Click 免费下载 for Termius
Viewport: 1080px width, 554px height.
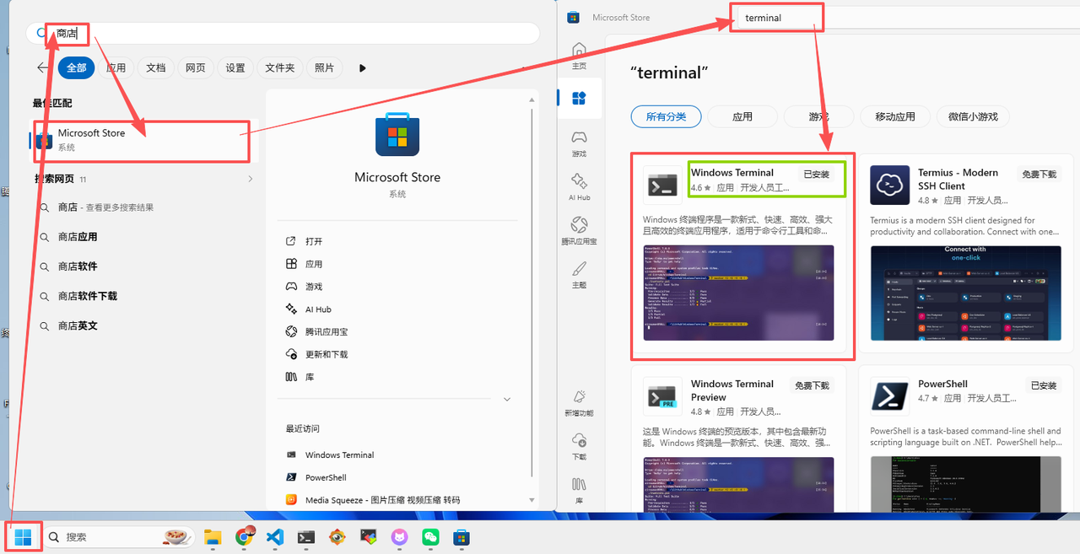pyautogui.click(x=1039, y=174)
